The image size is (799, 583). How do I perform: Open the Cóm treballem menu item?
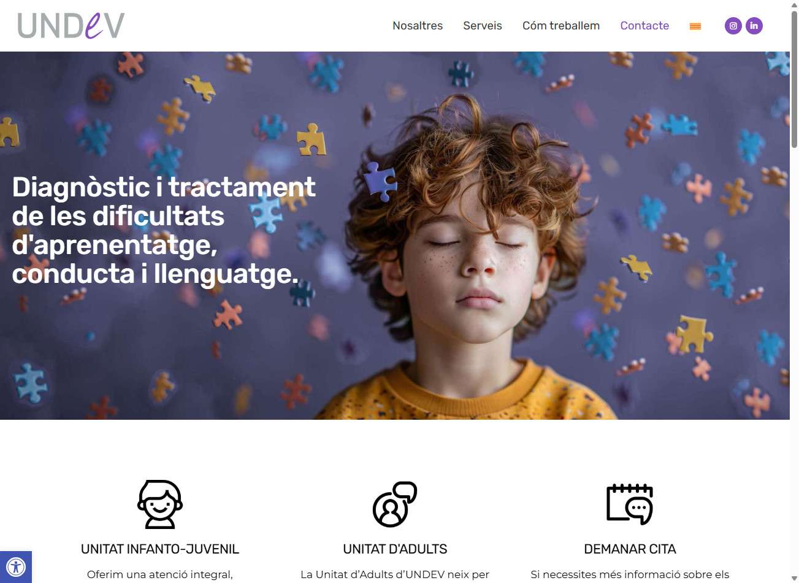(x=561, y=26)
